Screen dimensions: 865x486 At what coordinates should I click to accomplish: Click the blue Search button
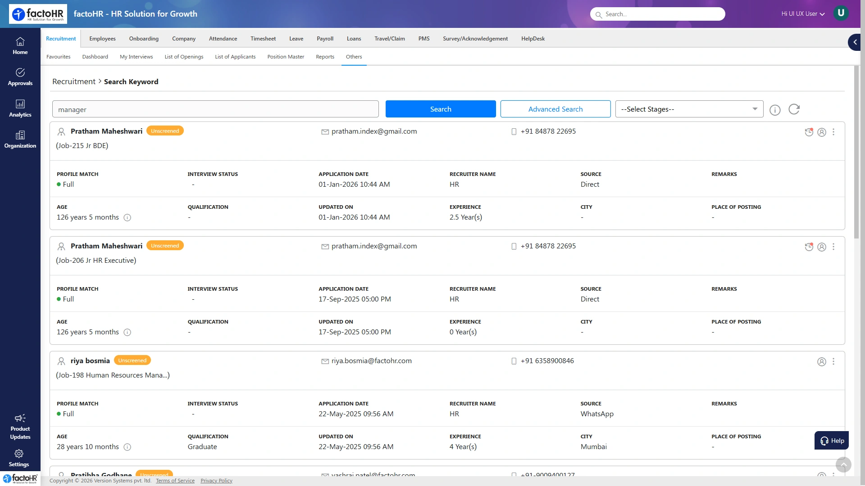[x=441, y=109]
